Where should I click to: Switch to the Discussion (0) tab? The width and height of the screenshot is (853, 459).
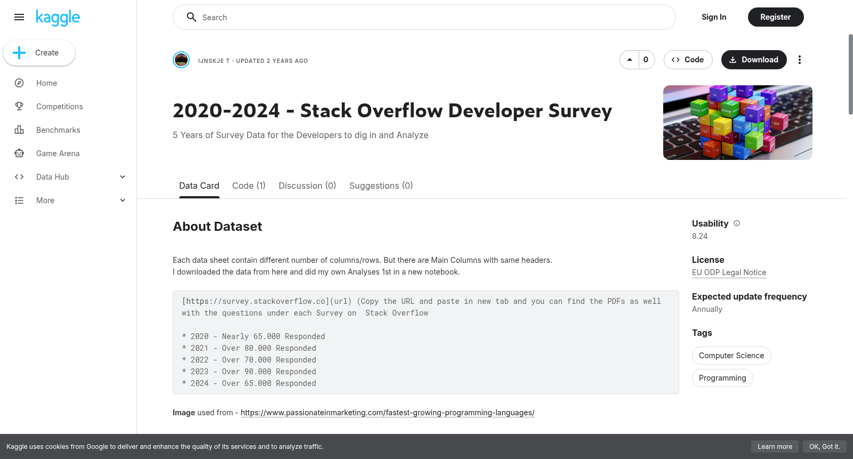pos(308,186)
